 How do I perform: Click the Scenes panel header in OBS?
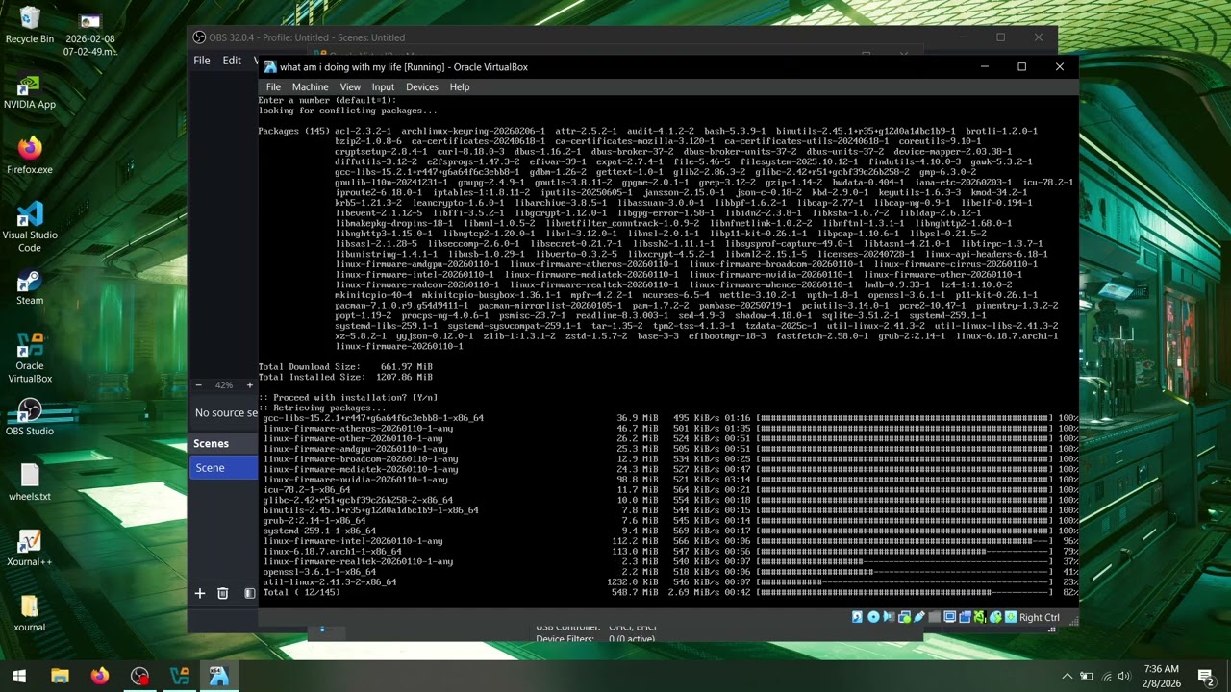[223, 443]
